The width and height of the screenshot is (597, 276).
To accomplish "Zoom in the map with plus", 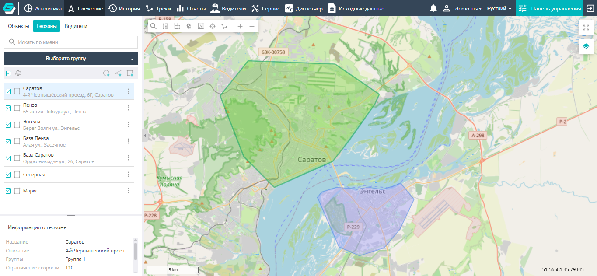I will [240, 26].
